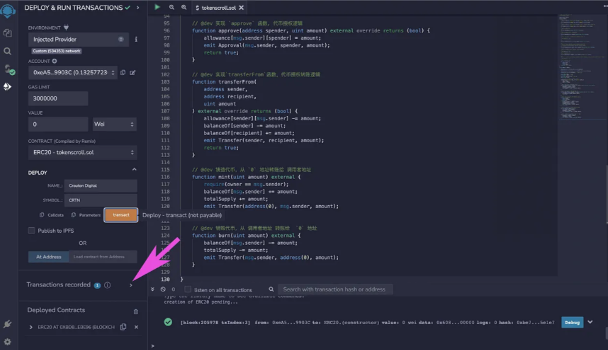Click the editor vertical scrollbar
Screen dimensions: 608x350
606,194
